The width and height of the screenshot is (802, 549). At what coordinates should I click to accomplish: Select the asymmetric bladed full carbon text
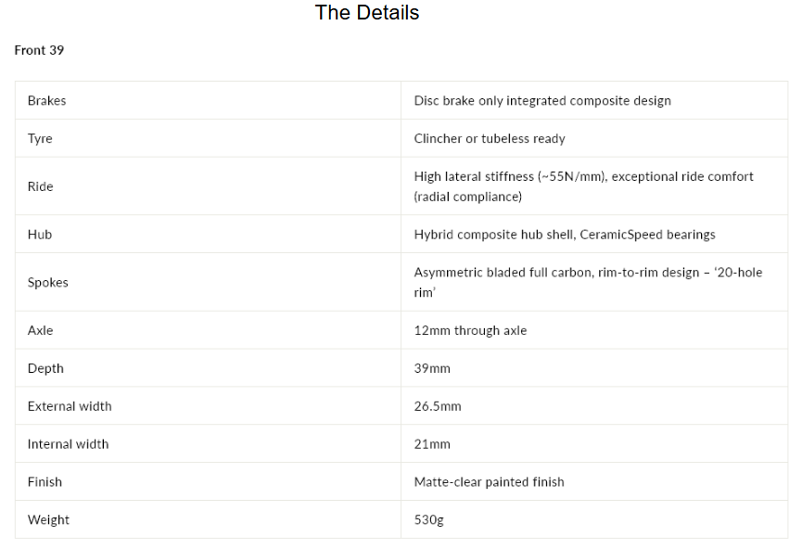[x=588, y=283]
